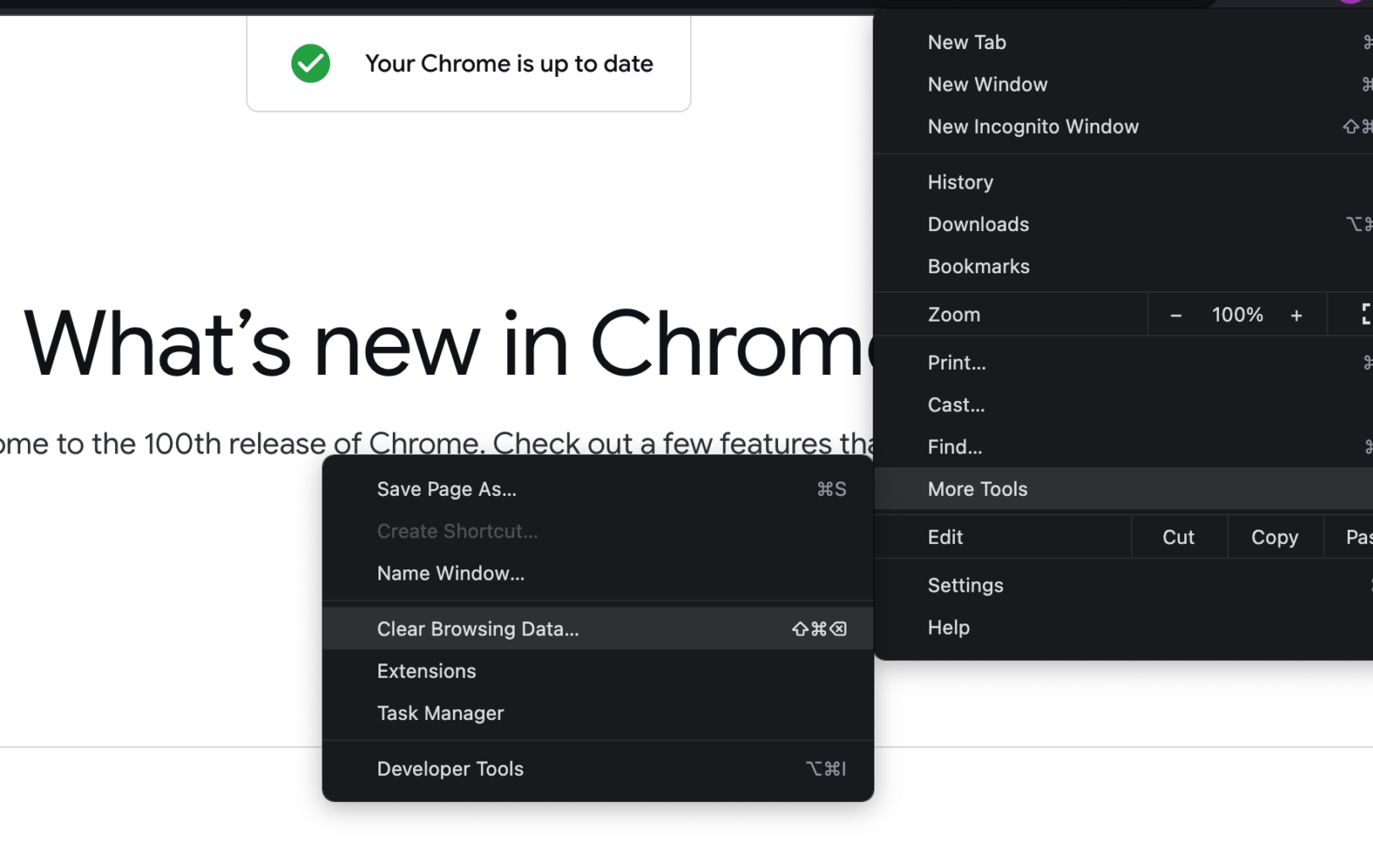
Task: Click the 100% zoom level value
Action: (x=1237, y=315)
